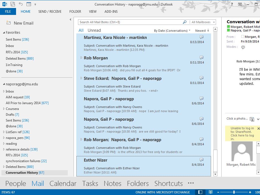The width and height of the screenshot is (260, 195).
Task: Open the Conversation History folder
Action: 35,172
